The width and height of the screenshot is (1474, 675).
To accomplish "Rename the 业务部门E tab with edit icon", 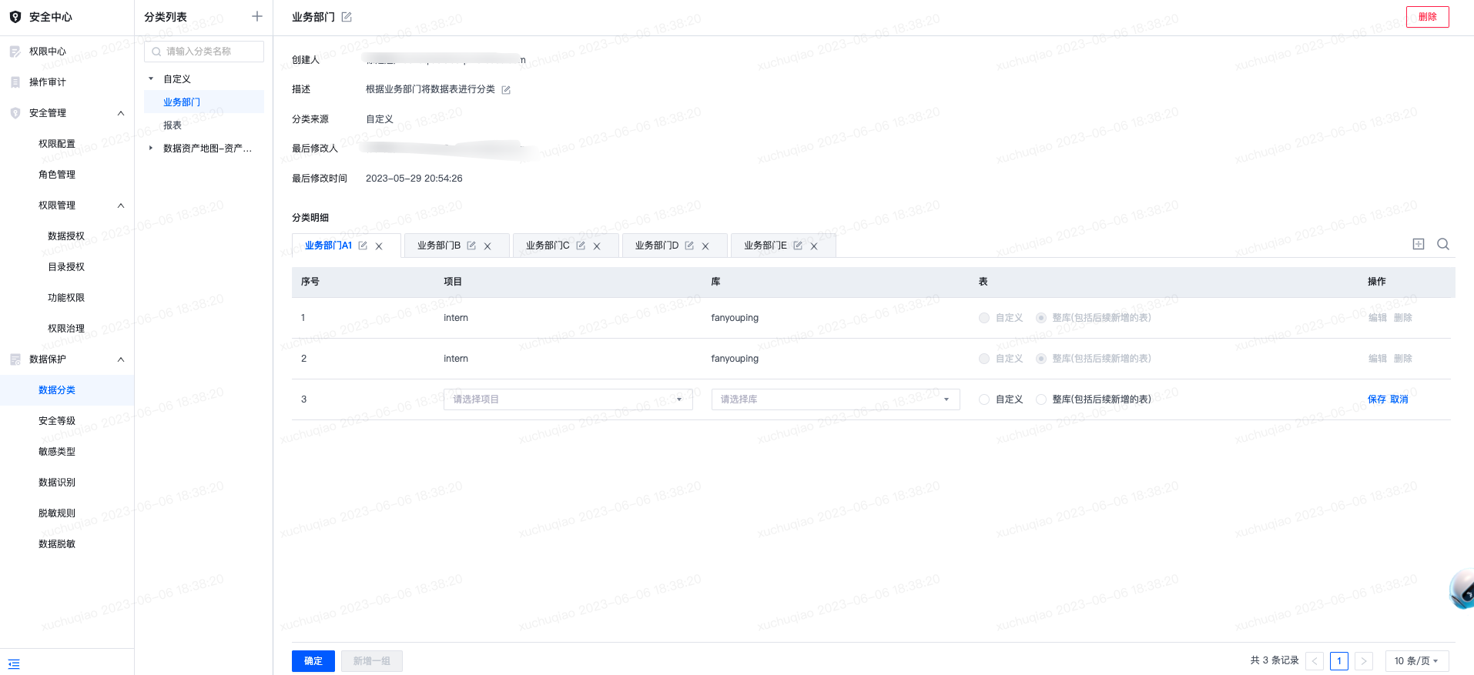I will 798,246.
